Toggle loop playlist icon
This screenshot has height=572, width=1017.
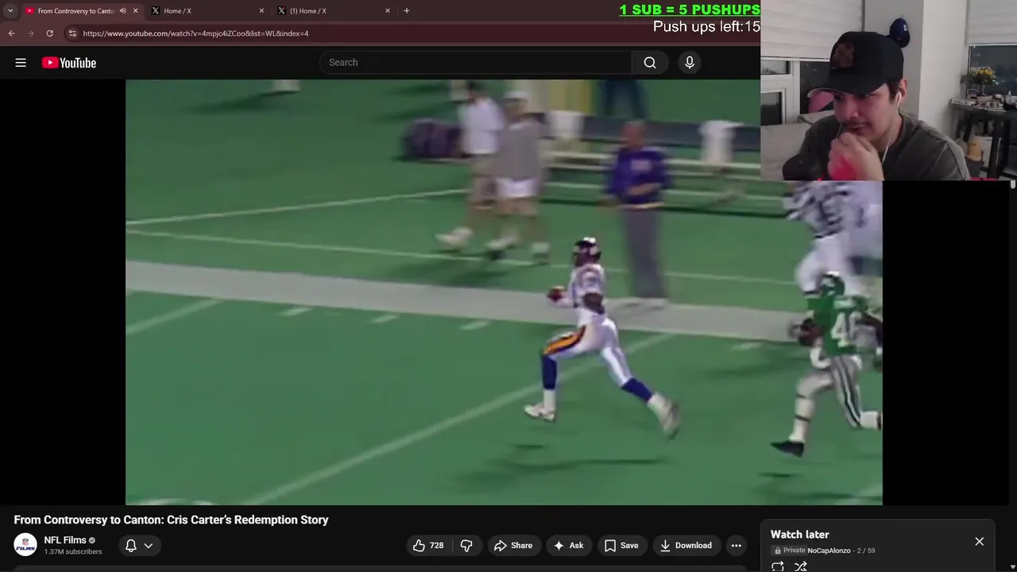778,566
